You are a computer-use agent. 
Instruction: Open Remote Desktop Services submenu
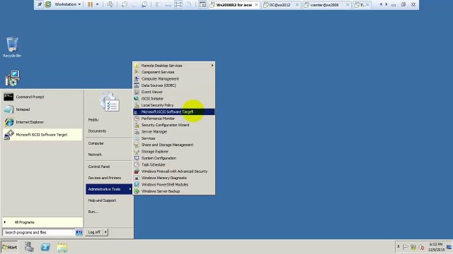tap(173, 66)
